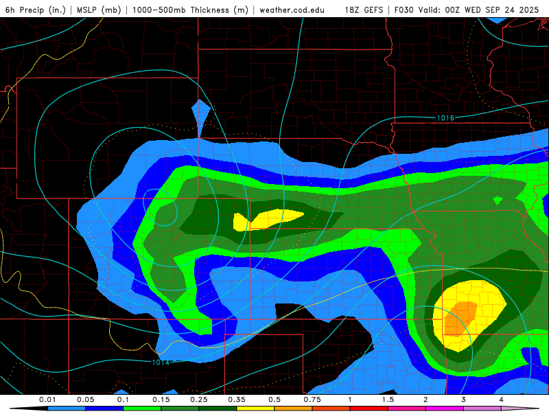This screenshot has width=549, height=412.
Task: Click the legend value 3
Action: pyautogui.click(x=464, y=400)
